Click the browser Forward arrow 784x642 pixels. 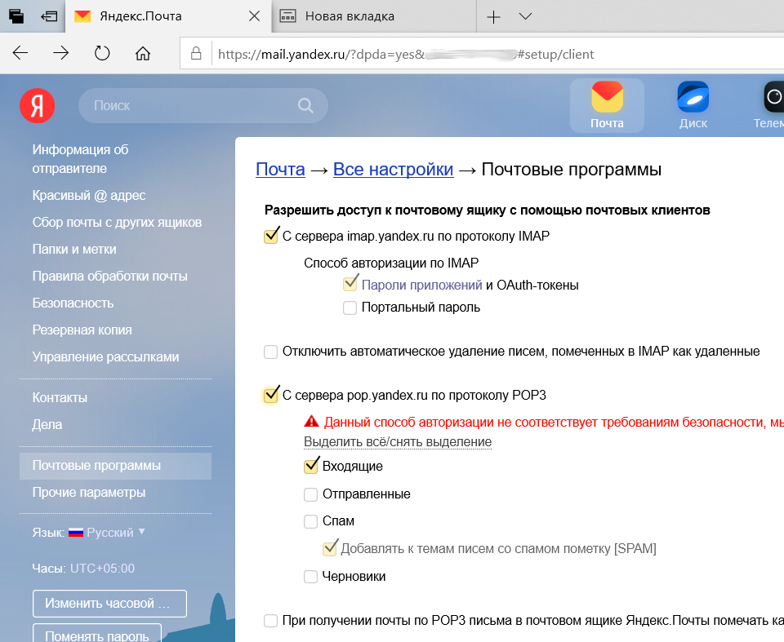coord(61,53)
